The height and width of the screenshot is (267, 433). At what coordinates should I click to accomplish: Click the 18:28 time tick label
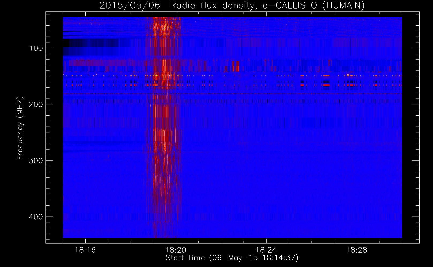point(357,250)
